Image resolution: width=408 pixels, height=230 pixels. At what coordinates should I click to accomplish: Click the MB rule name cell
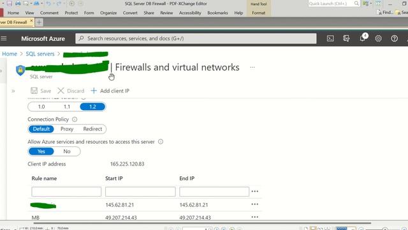(x=36, y=217)
